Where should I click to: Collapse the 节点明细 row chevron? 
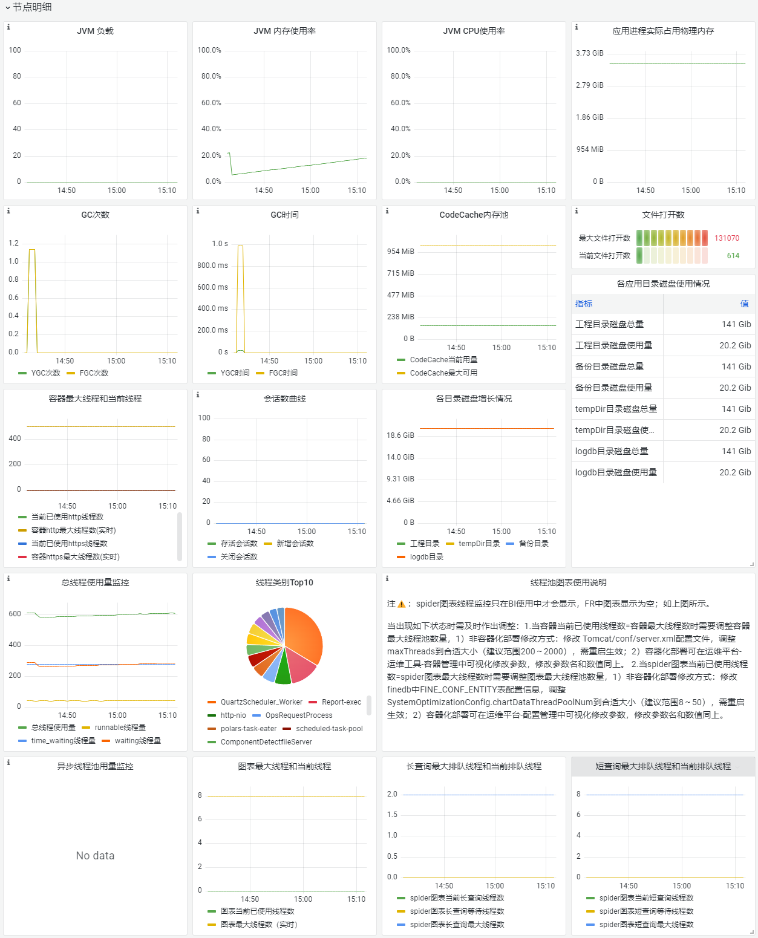coord(7,8)
